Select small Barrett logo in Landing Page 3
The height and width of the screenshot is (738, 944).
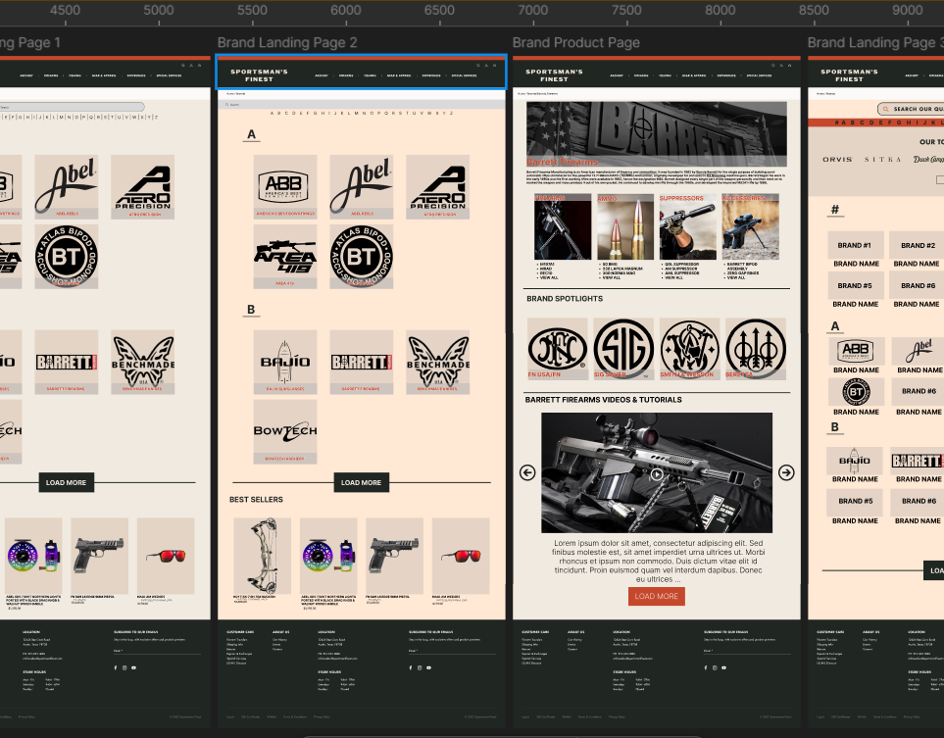pyautogui.click(x=917, y=461)
